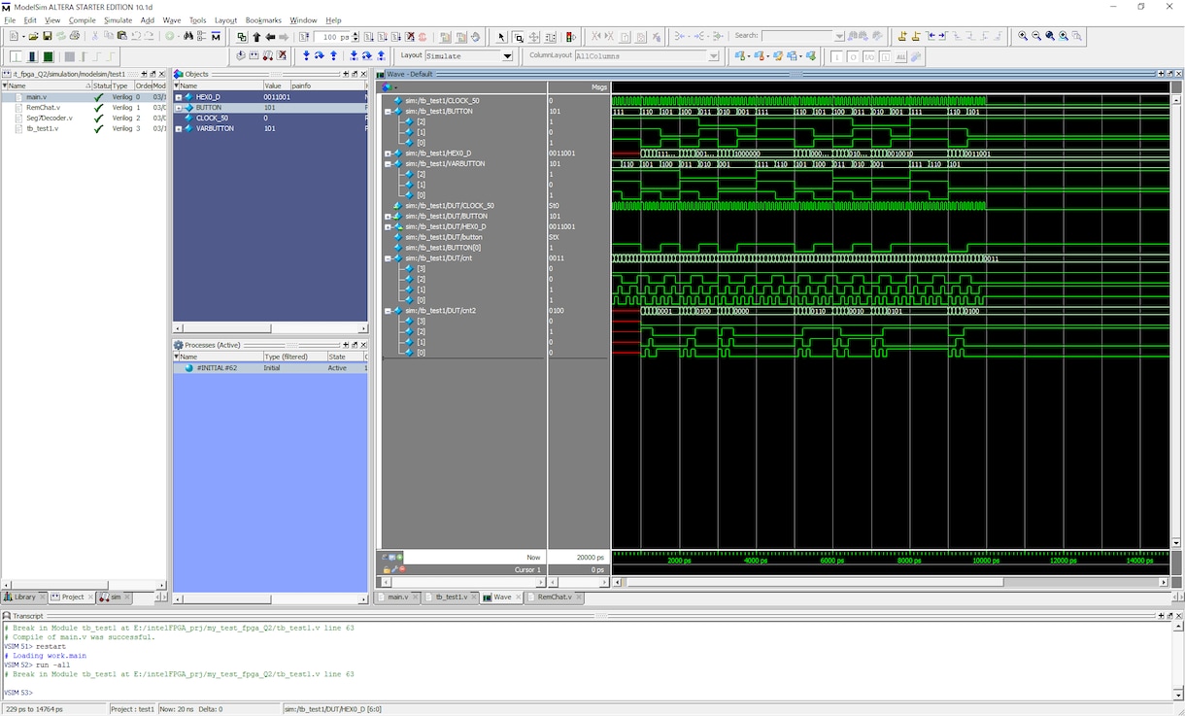Select the RemChat.v file in project list
This screenshot has height=716, width=1185.
click(43, 108)
